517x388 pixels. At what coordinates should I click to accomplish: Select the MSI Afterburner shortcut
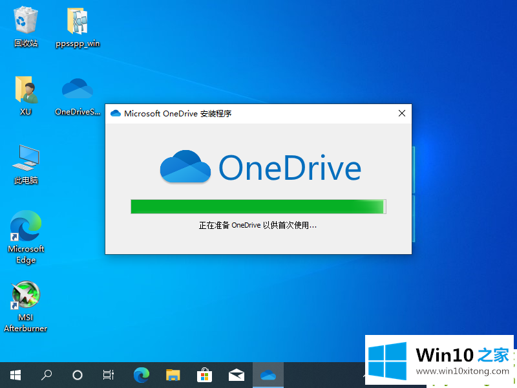[x=26, y=306]
